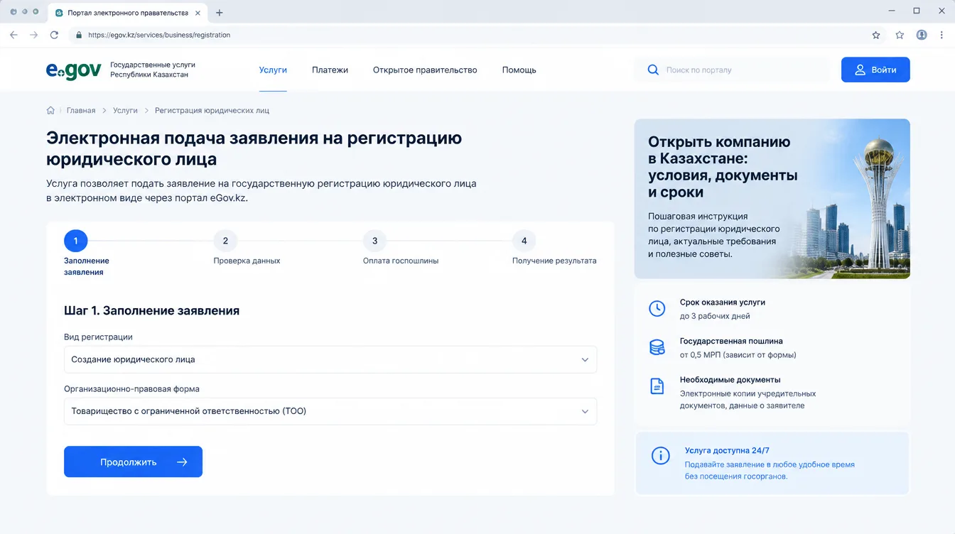Click the Пошаговая инструкция banner description
The image size is (955, 534).
[714, 235]
